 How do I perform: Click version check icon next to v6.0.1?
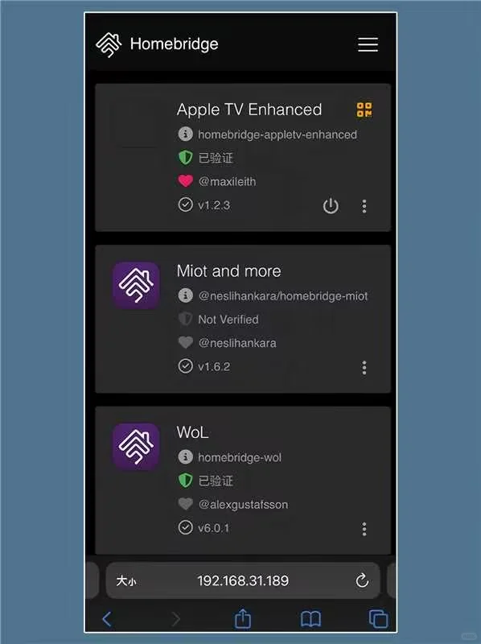tap(186, 527)
